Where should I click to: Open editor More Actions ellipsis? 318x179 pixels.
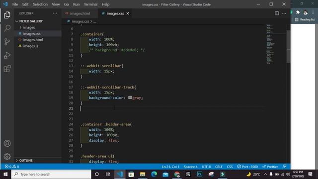[284, 13]
